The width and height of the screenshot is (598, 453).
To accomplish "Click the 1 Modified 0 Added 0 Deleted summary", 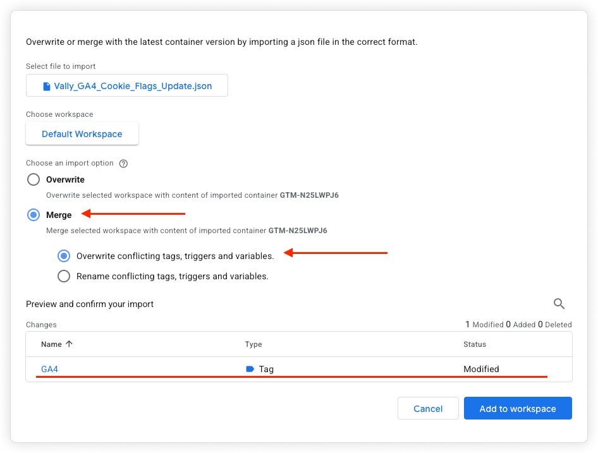I will coord(518,325).
